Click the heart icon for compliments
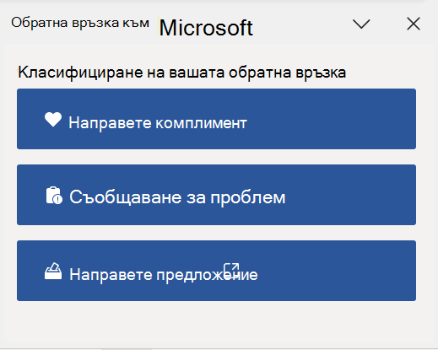438x350 pixels. pos(53,120)
